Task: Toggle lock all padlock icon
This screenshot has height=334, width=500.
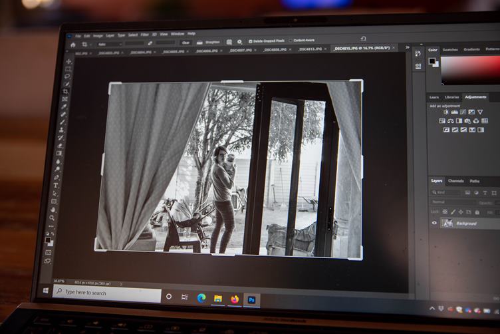Action: pyautogui.click(x=477, y=212)
